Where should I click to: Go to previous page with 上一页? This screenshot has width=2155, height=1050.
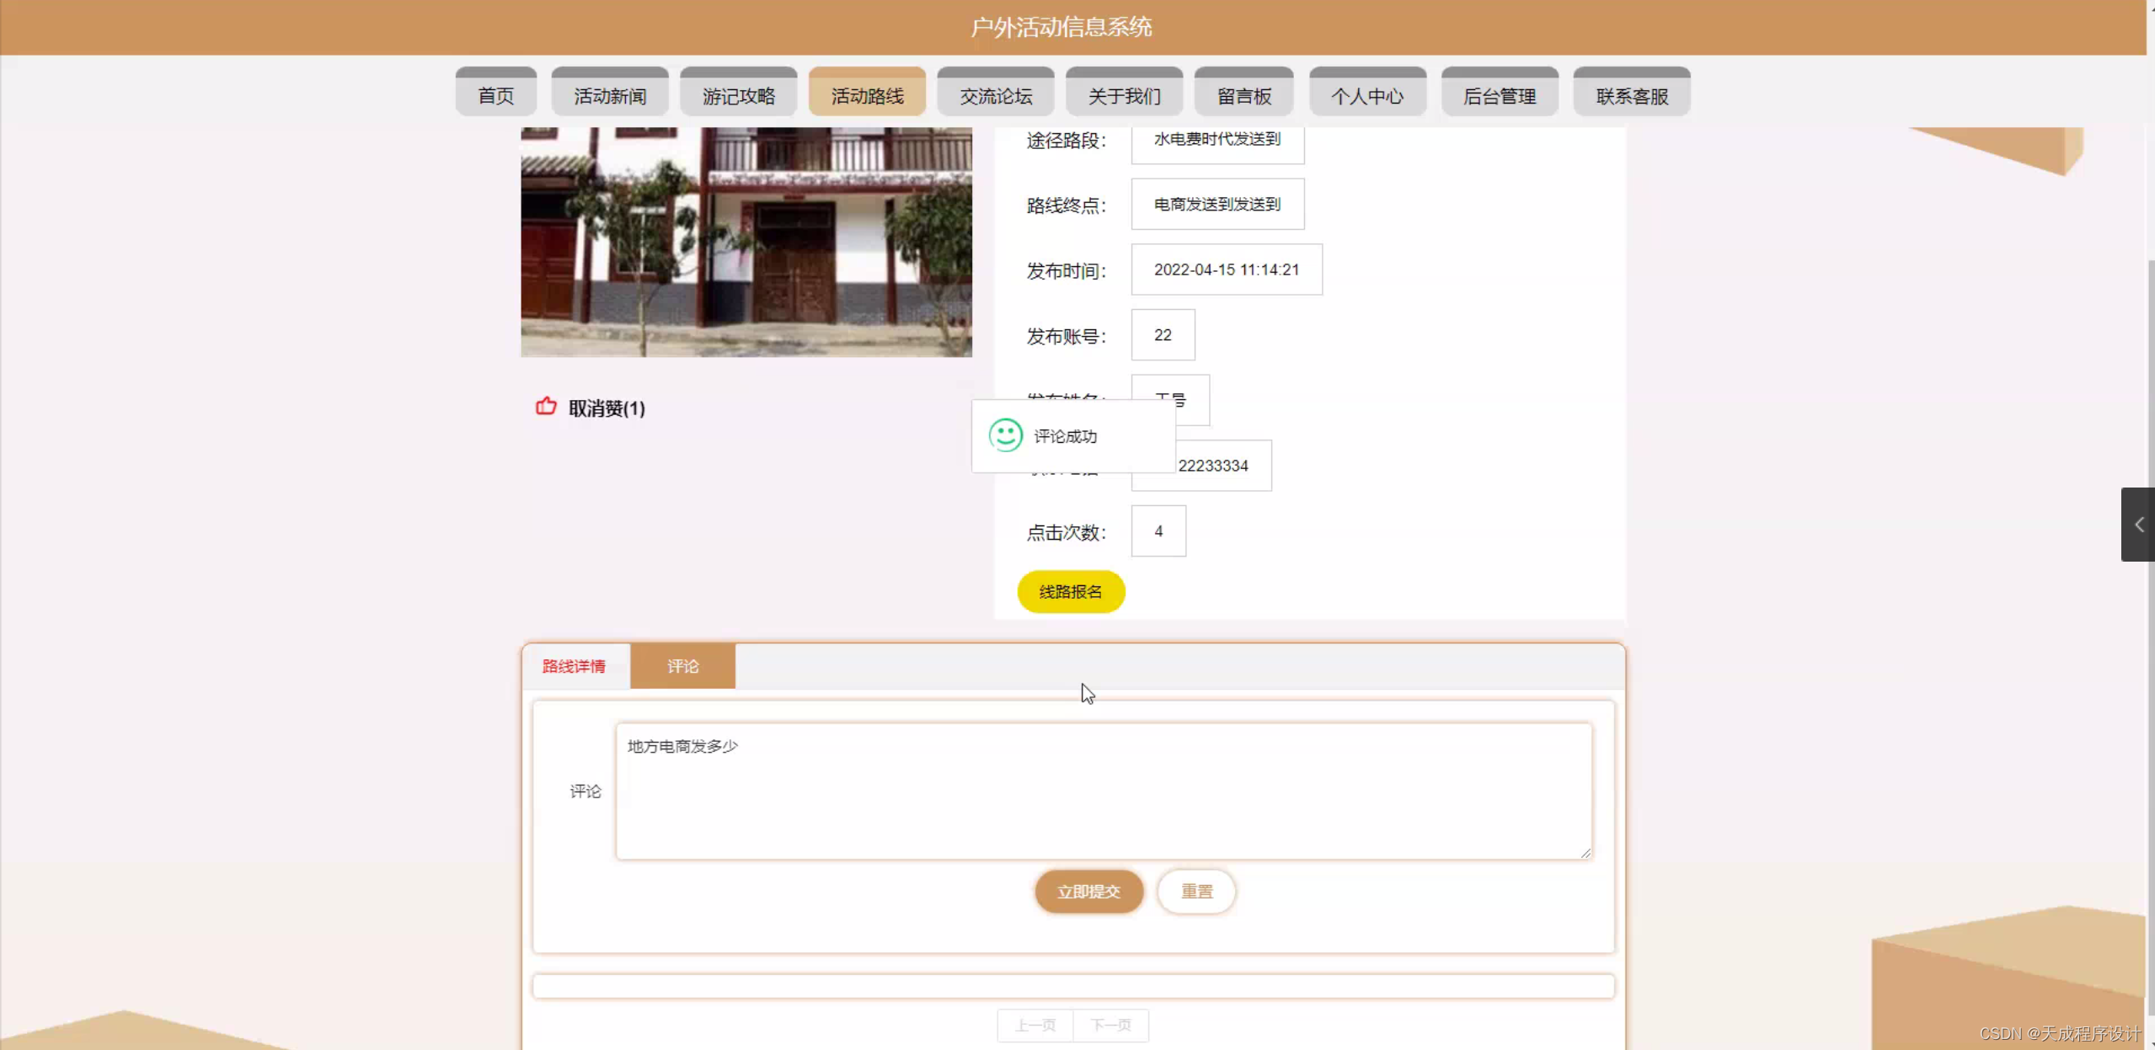(1035, 1025)
